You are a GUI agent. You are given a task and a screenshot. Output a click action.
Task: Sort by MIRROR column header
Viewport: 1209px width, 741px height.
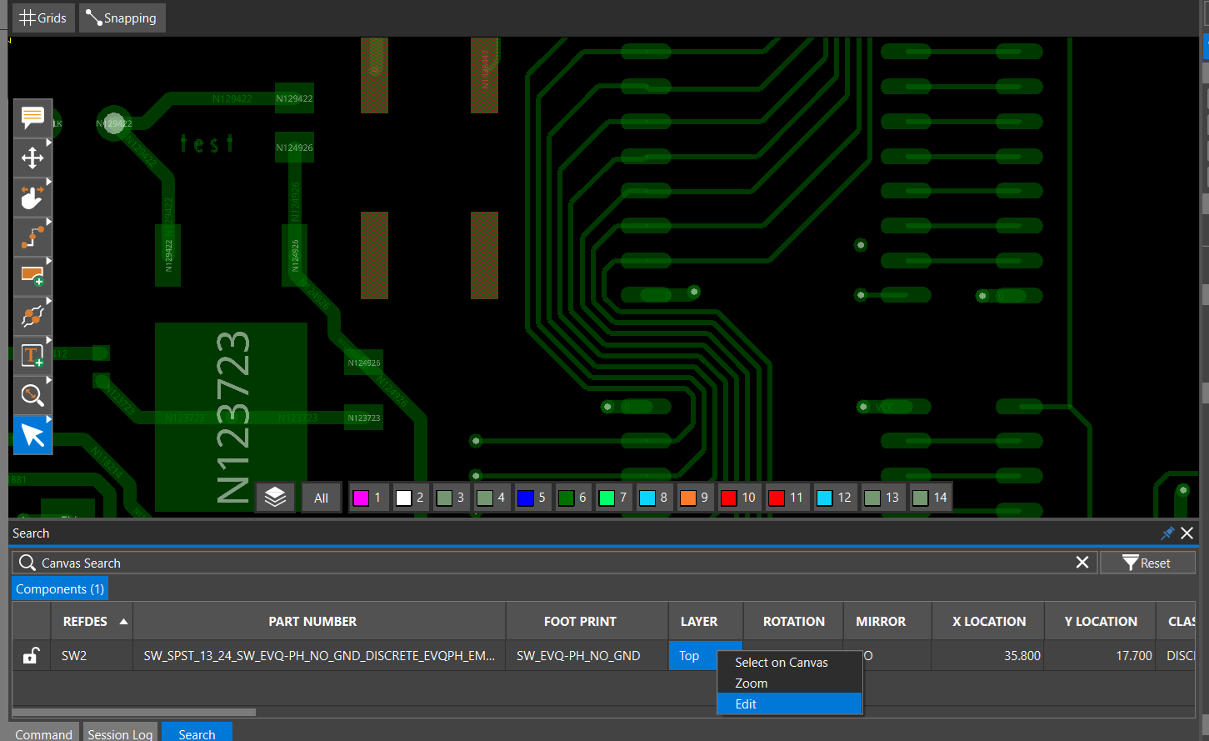887,621
